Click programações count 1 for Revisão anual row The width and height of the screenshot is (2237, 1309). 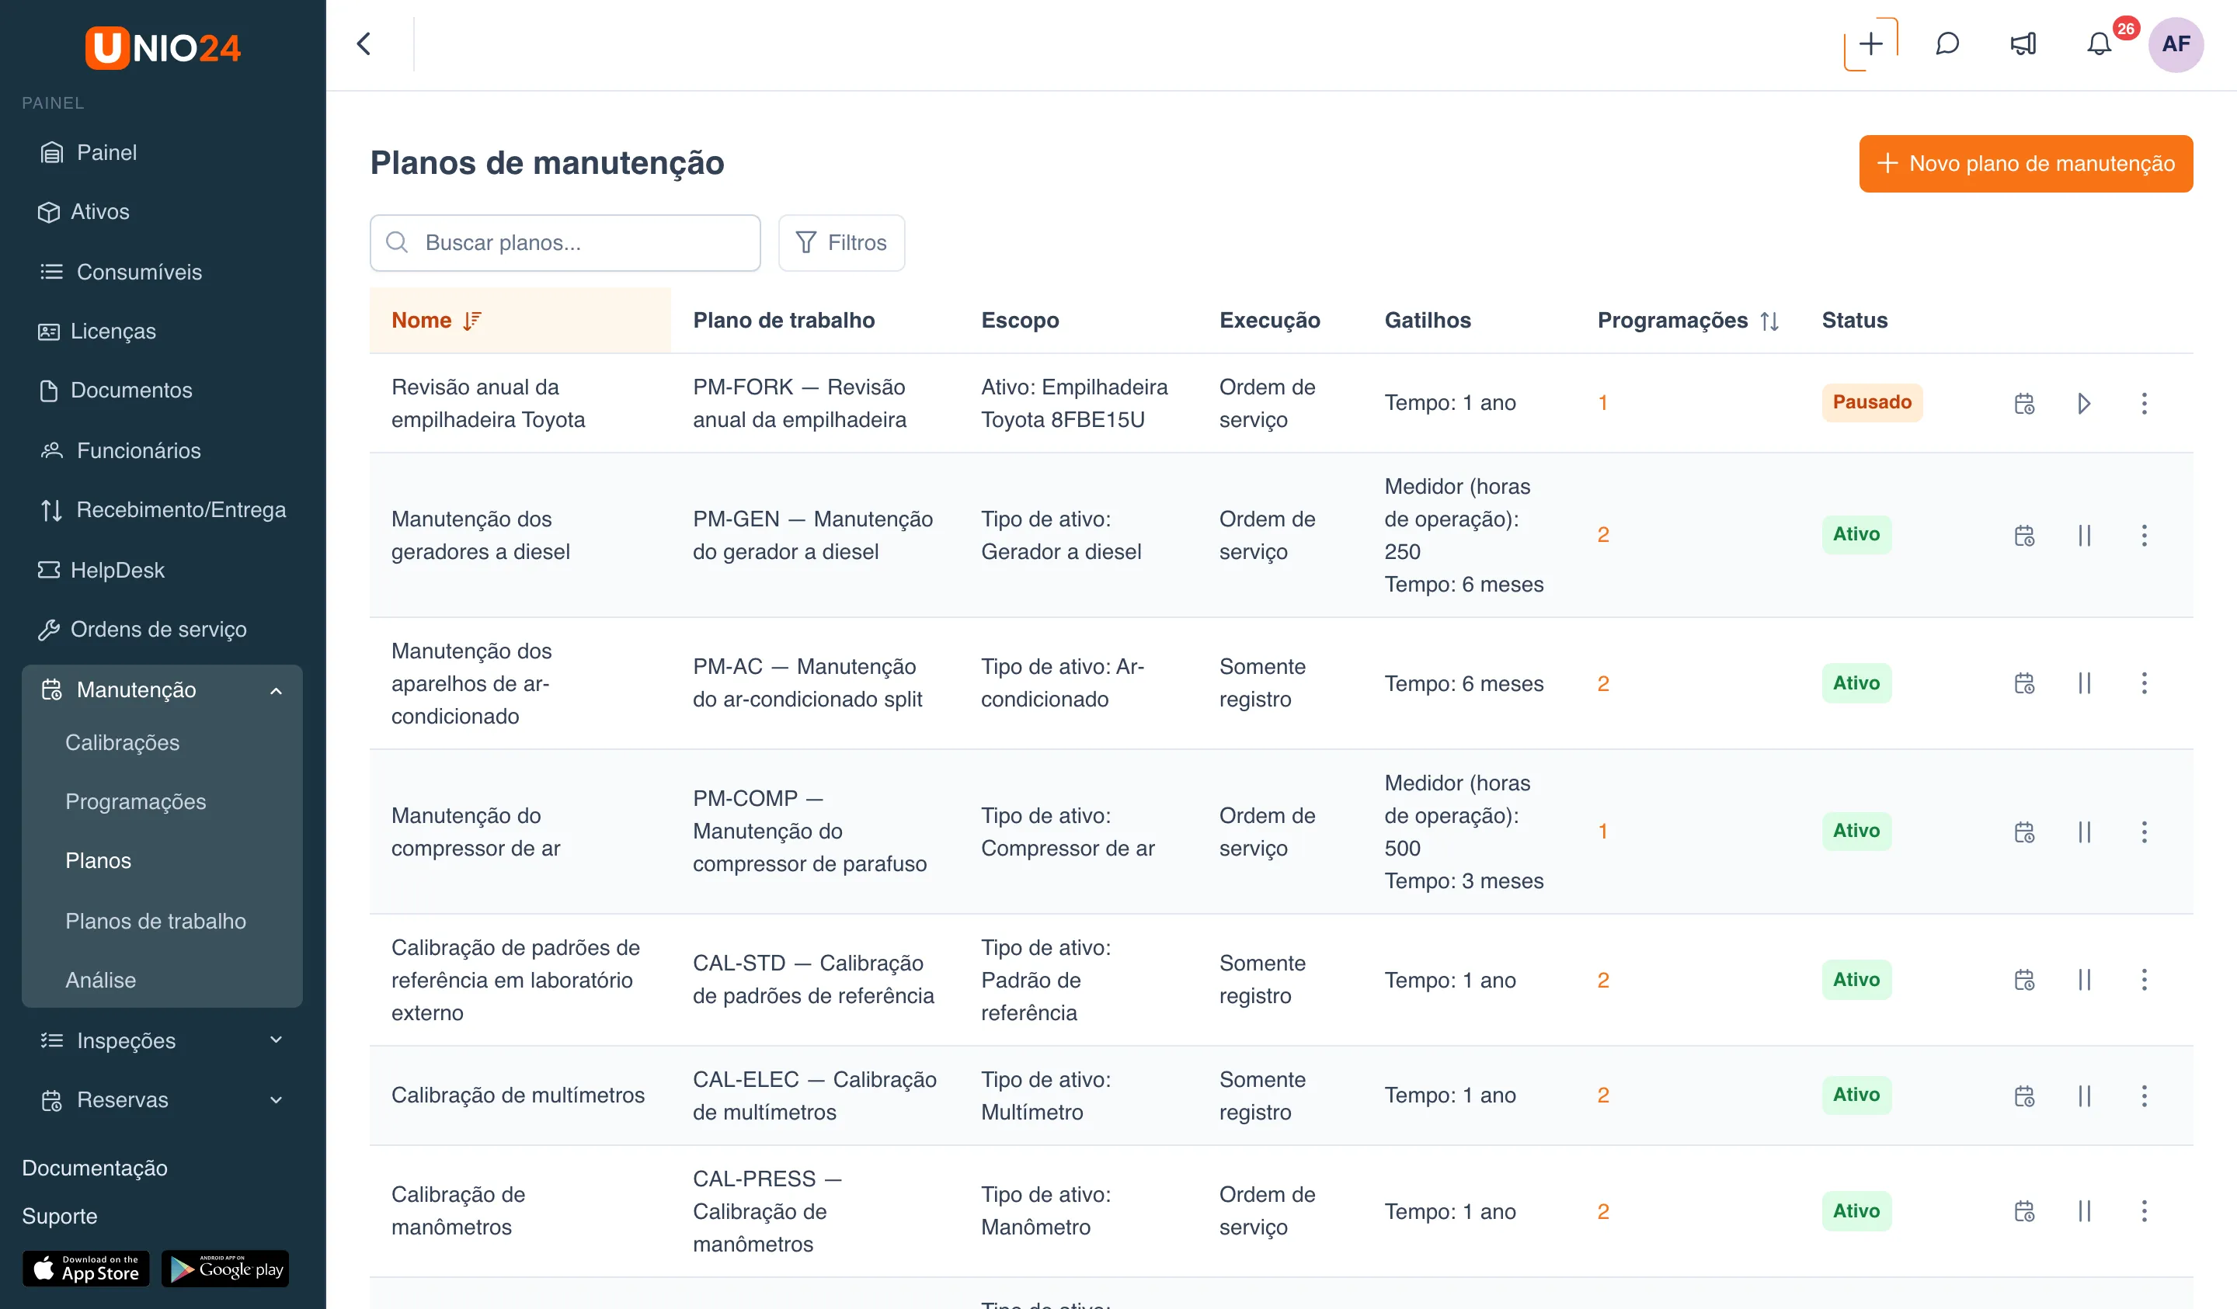click(1602, 403)
